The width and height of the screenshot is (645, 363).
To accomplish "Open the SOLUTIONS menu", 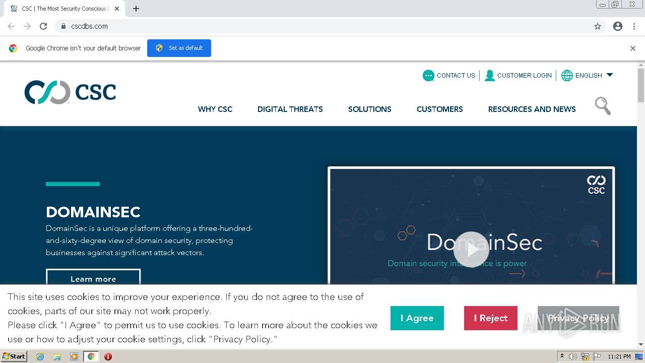I will tap(370, 109).
